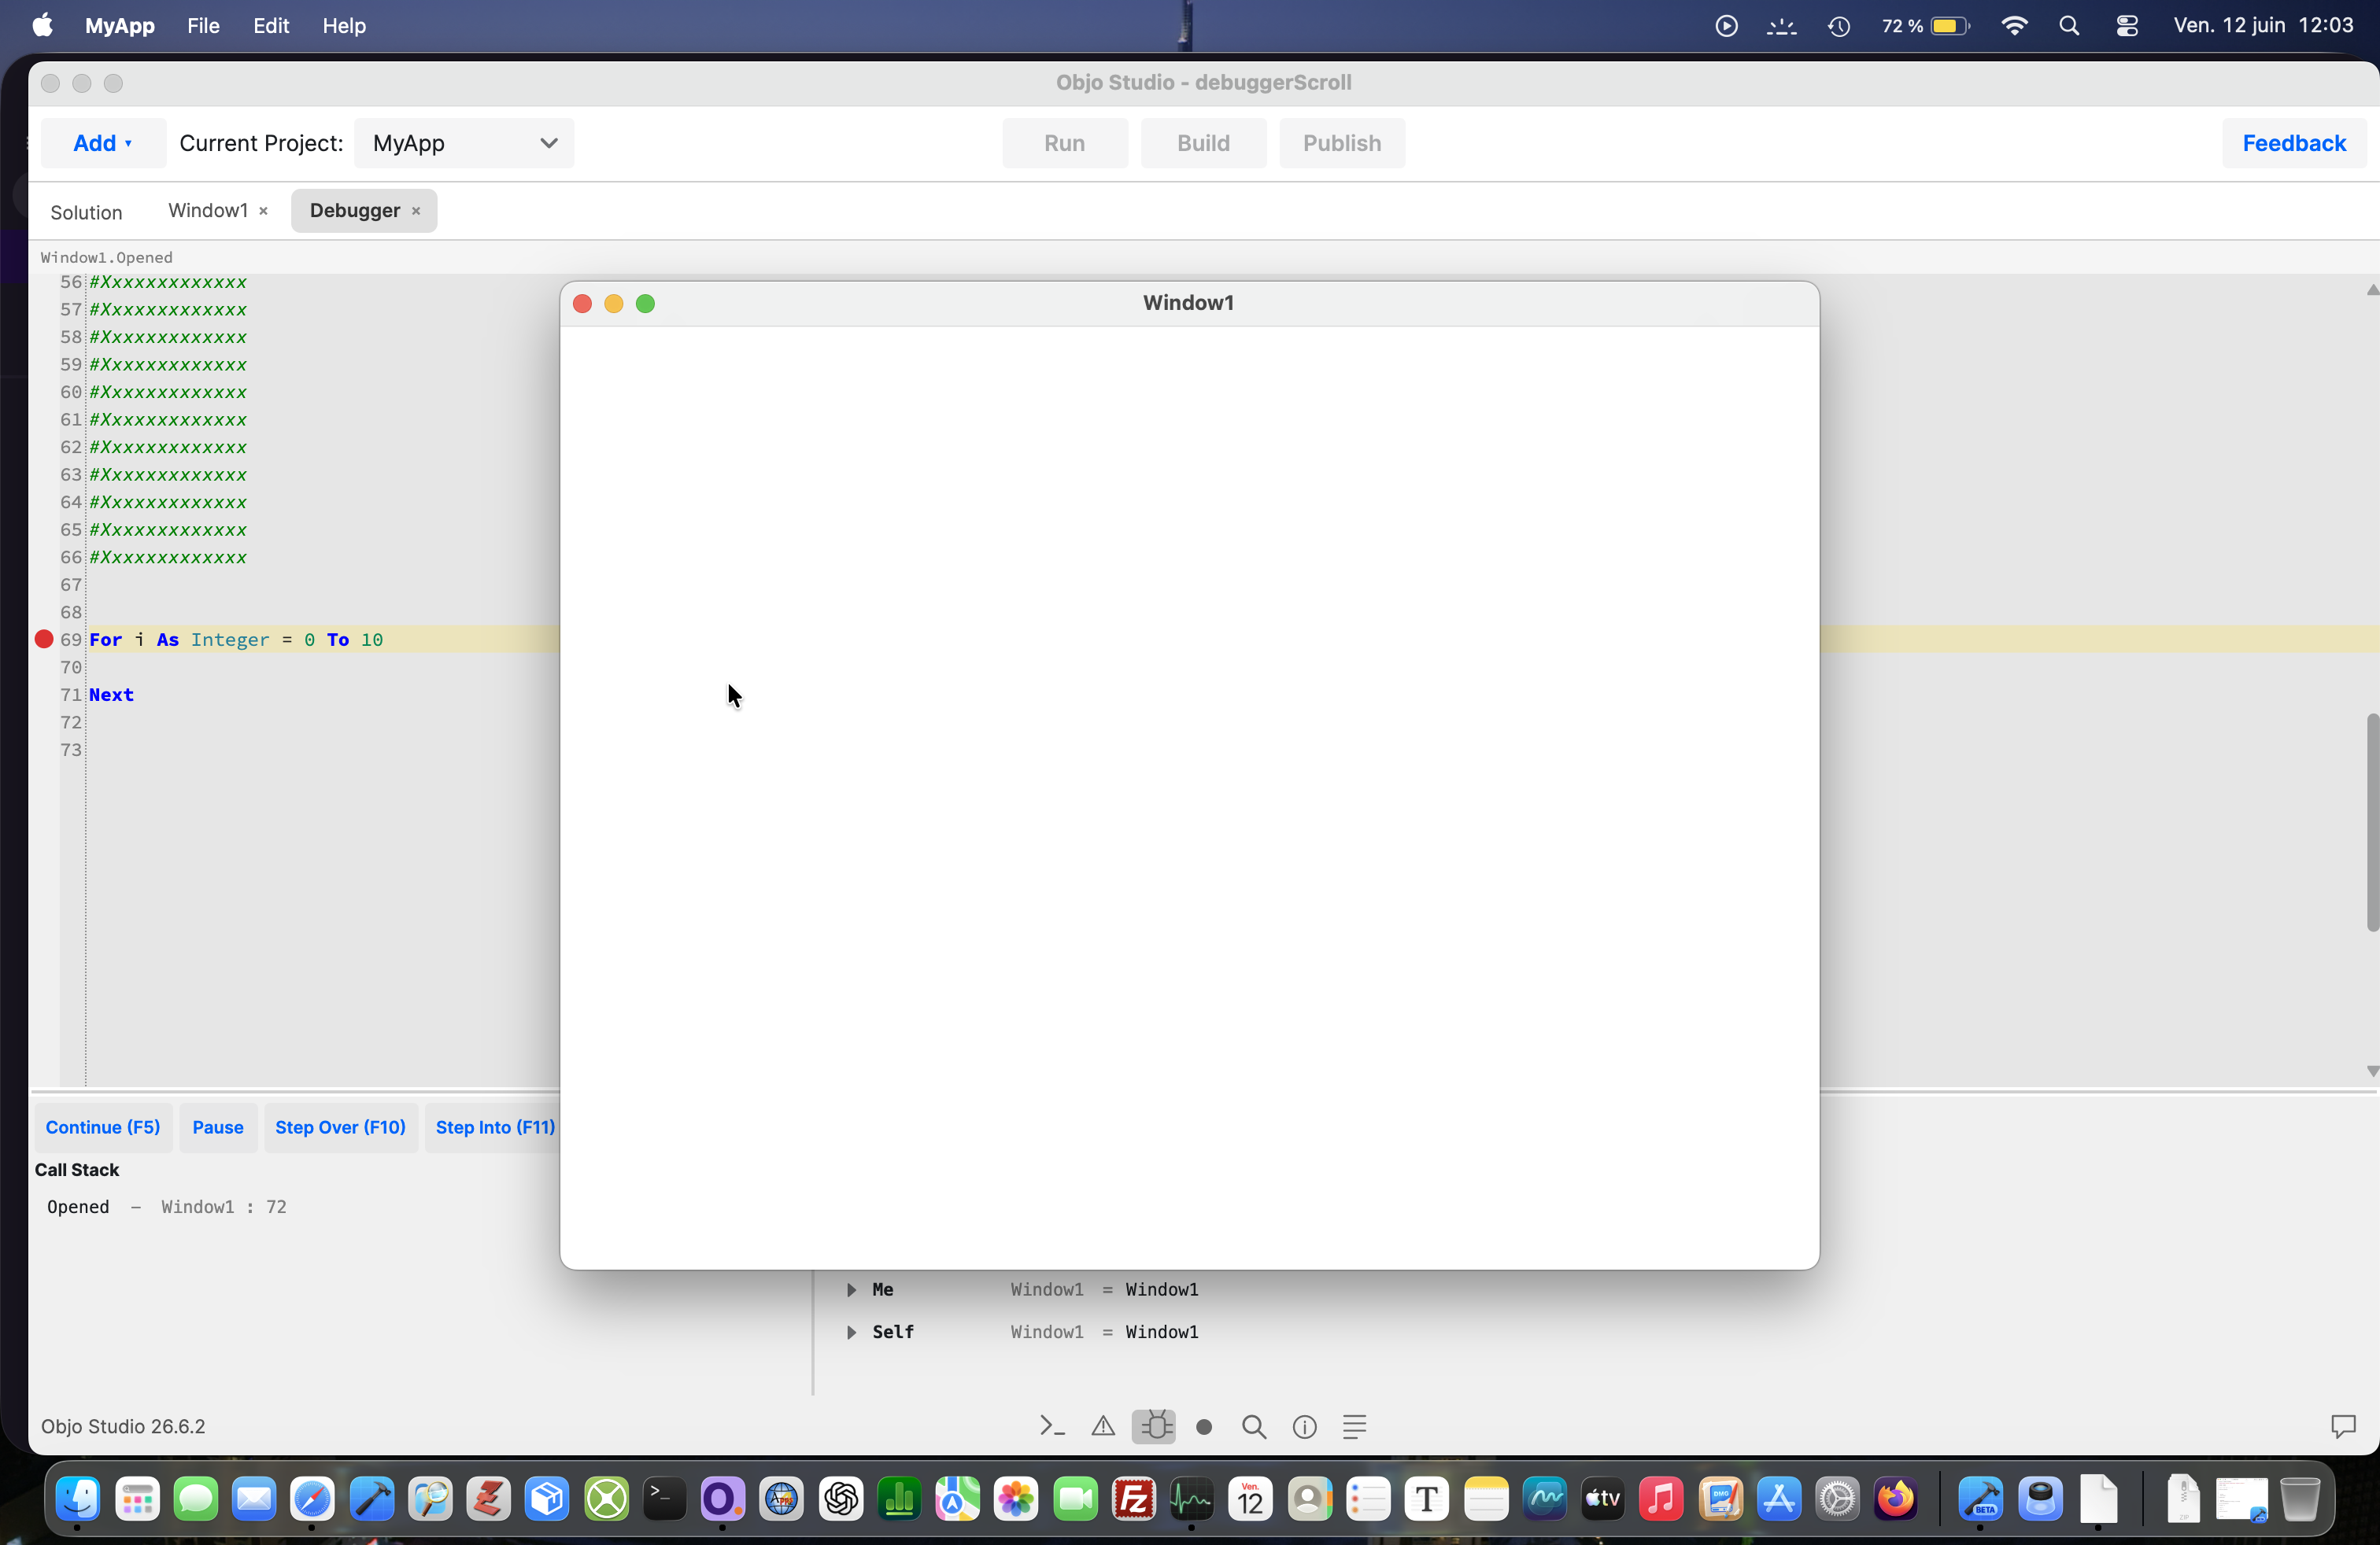Toggle the debugger bug icon panel

click(1154, 1426)
